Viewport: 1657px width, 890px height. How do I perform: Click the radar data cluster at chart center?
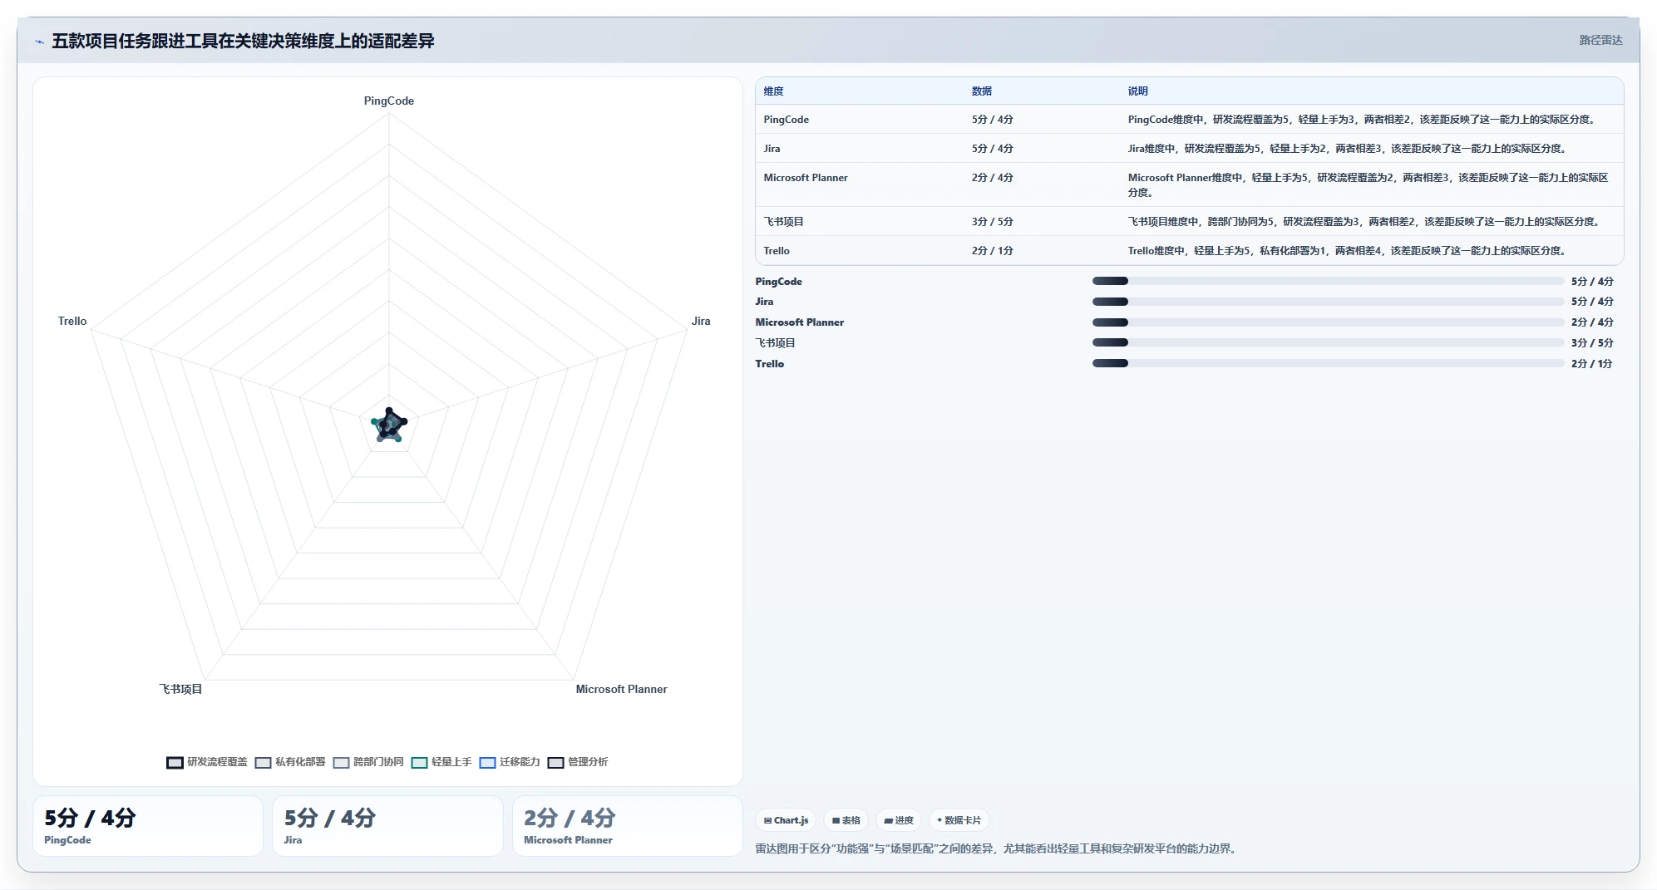pos(388,425)
